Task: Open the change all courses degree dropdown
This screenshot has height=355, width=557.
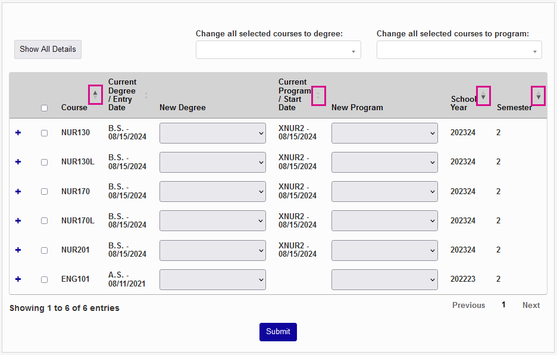Action: [278, 50]
